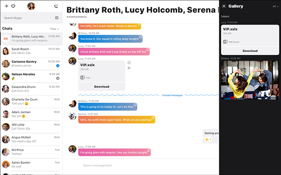Click the BR group avatar

click(6, 39)
